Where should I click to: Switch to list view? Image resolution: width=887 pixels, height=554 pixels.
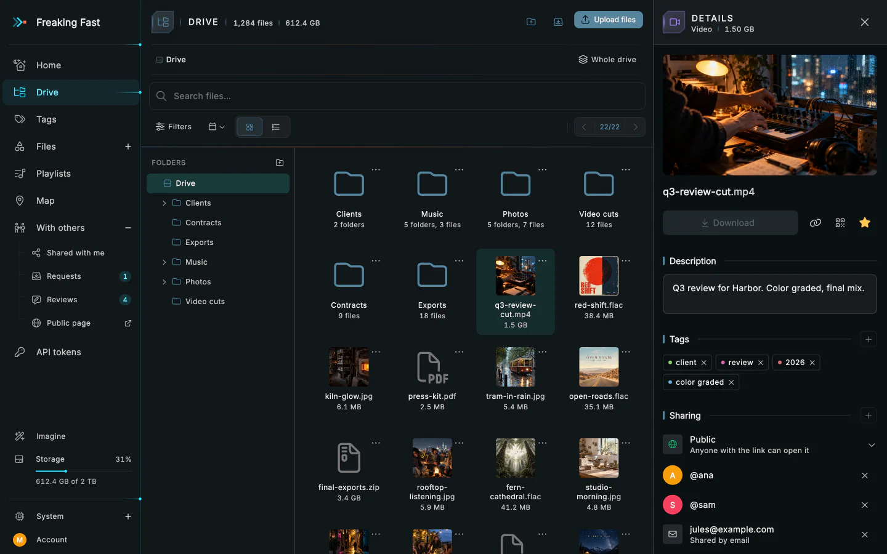pyautogui.click(x=276, y=127)
